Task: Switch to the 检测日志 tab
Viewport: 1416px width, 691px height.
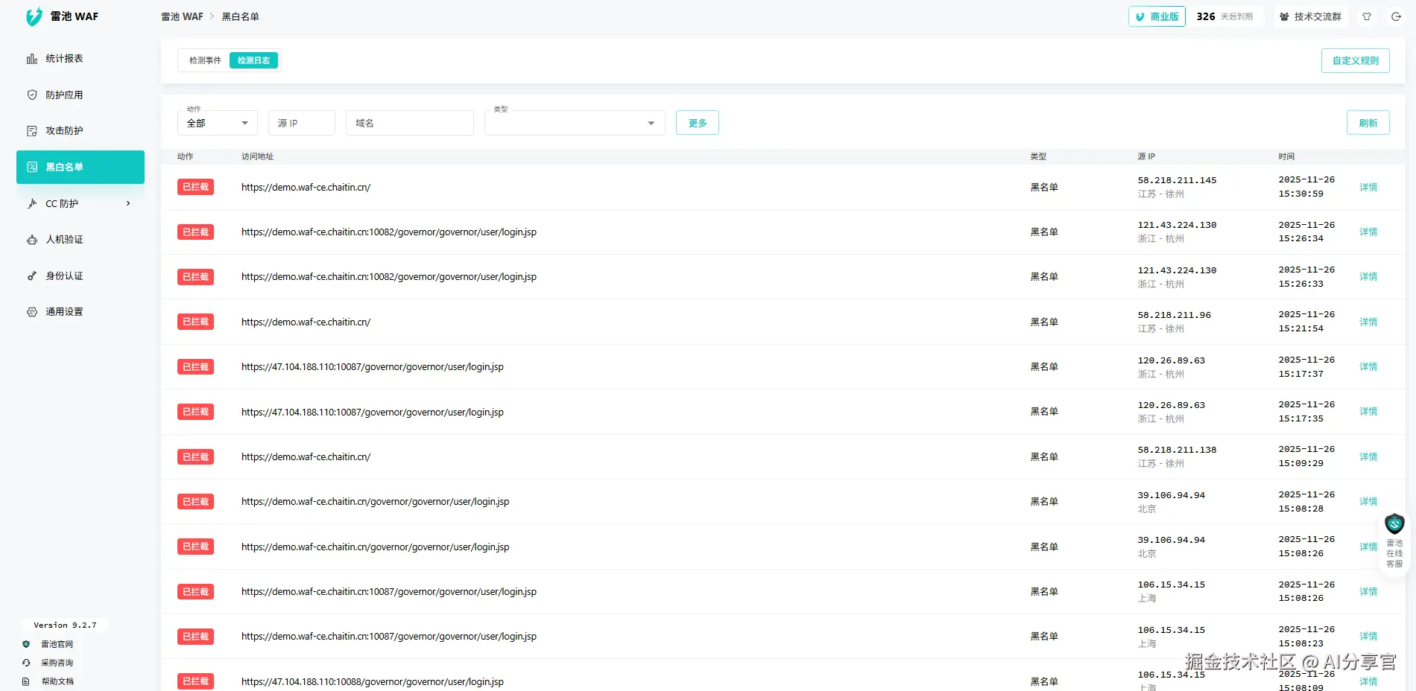Action: point(253,60)
